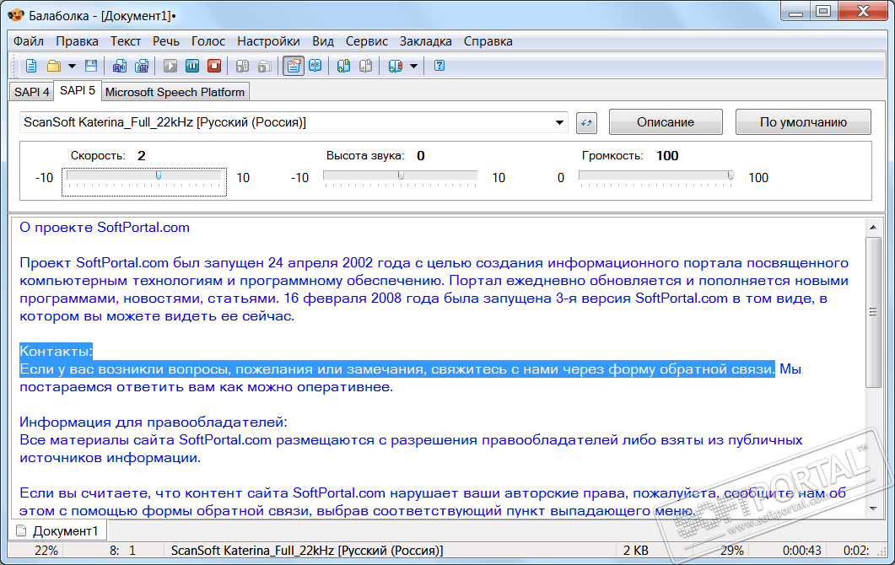Viewport: 895px width, 565px height.
Task: Click the scroll down arrow of text area
Action: coord(873,508)
